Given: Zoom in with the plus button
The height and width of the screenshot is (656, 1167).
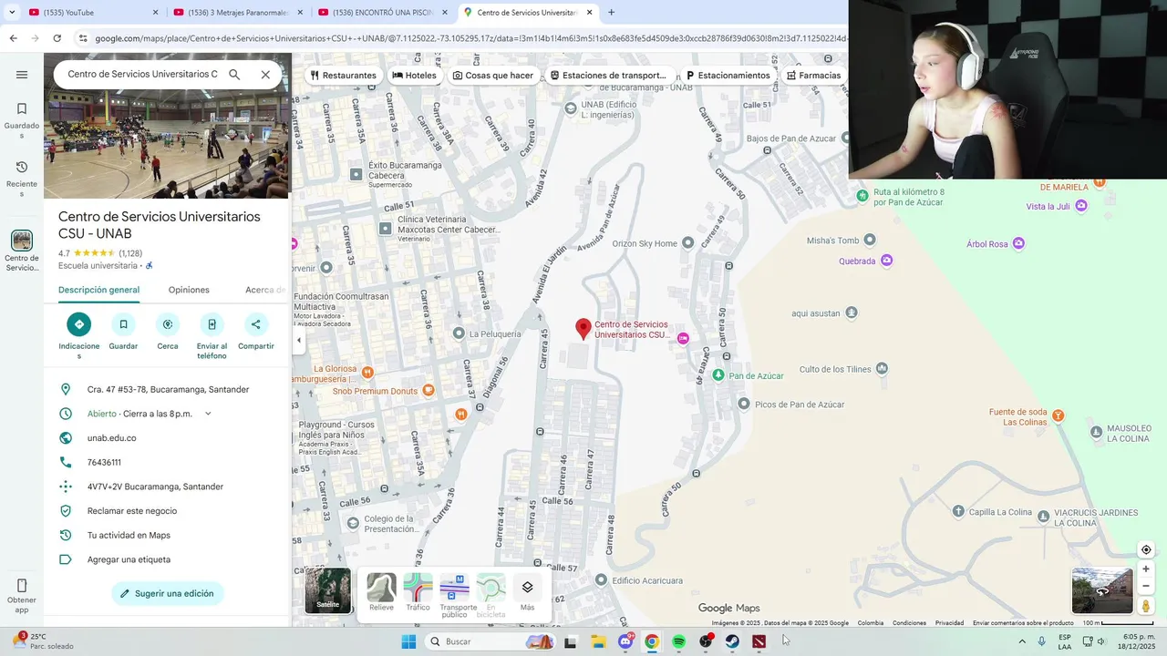Looking at the screenshot, I should 1146,569.
